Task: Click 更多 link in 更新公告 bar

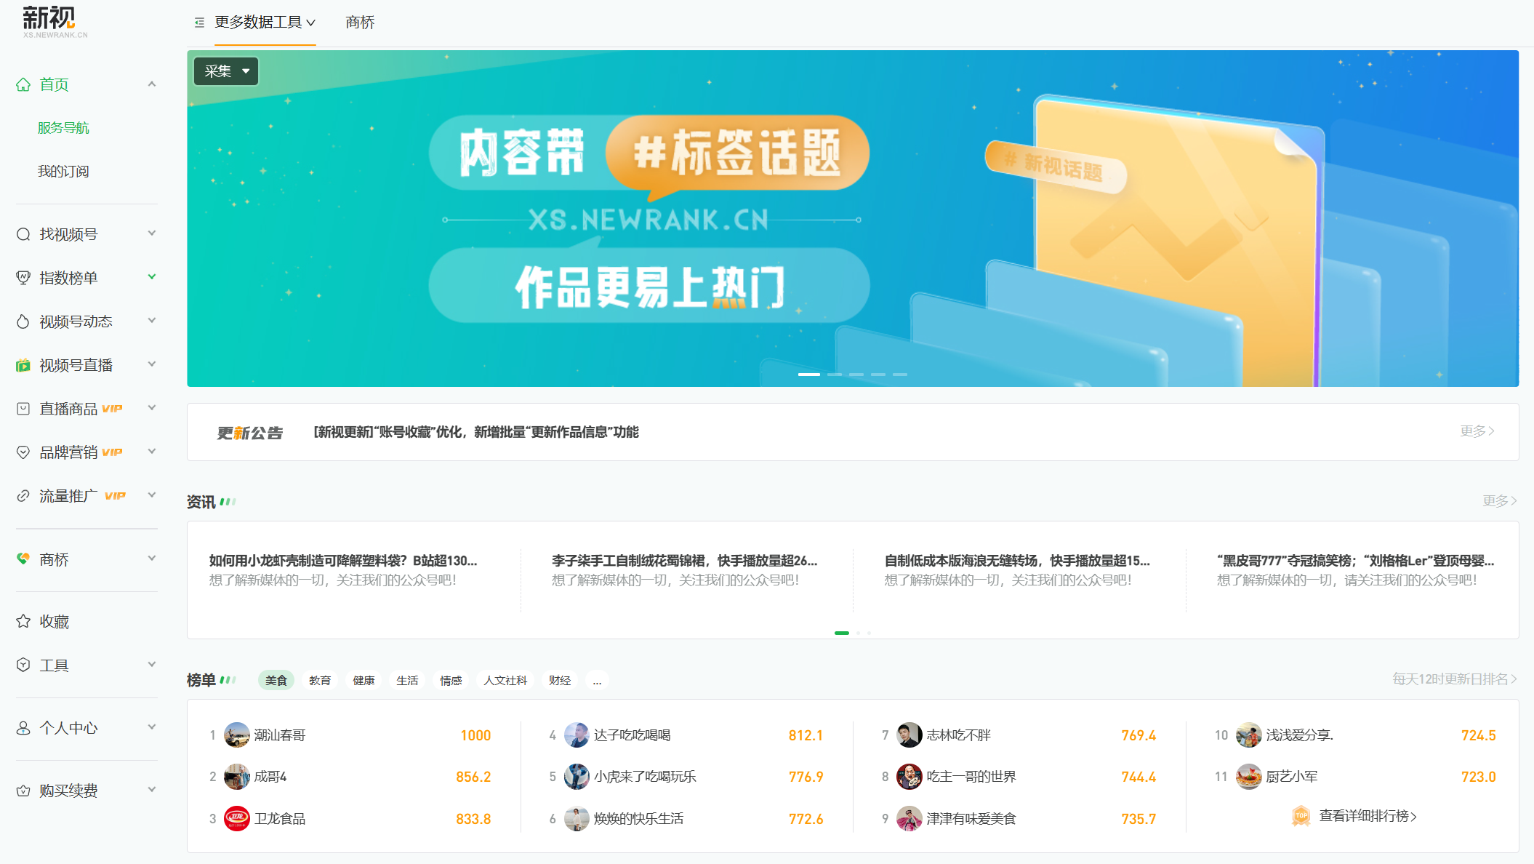Action: tap(1477, 431)
